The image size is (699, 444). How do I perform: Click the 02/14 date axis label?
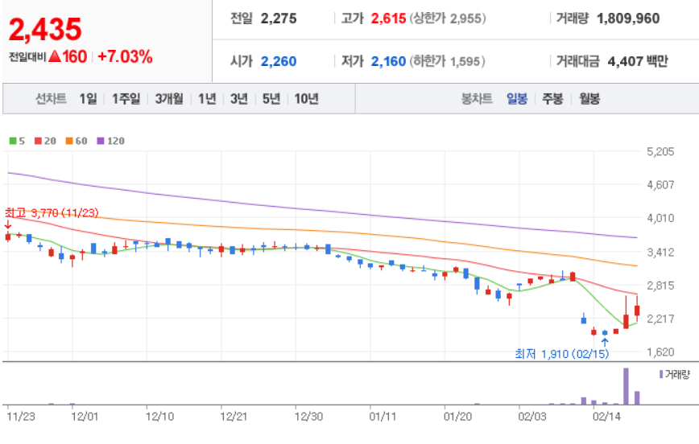[x=606, y=417]
